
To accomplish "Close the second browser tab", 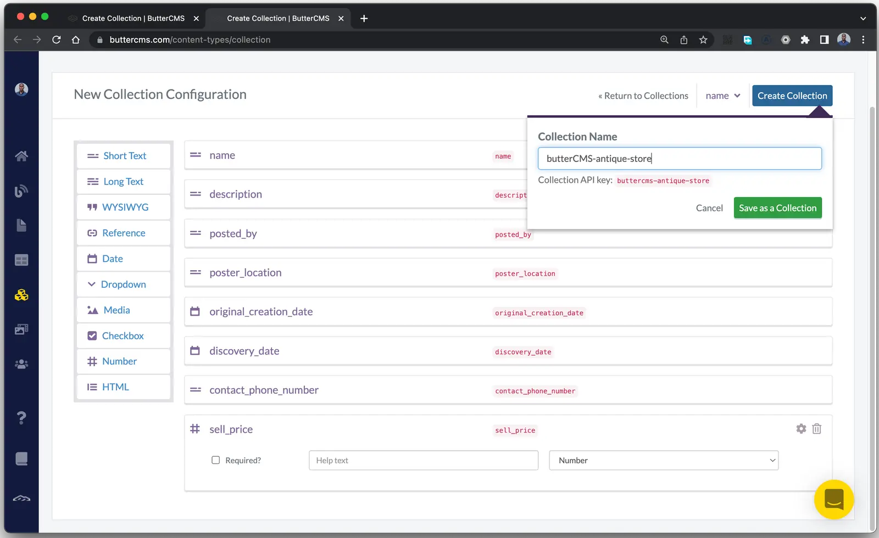I will tap(341, 18).
